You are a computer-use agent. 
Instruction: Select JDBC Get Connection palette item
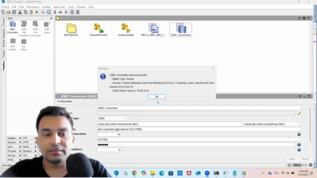click(x=35, y=29)
